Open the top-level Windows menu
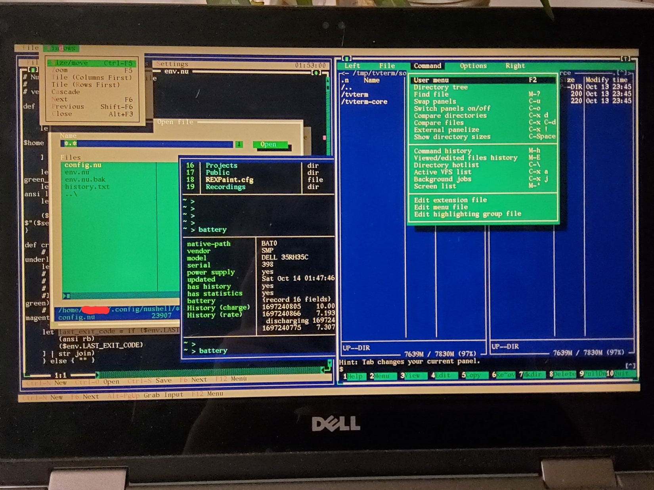 click(x=61, y=48)
